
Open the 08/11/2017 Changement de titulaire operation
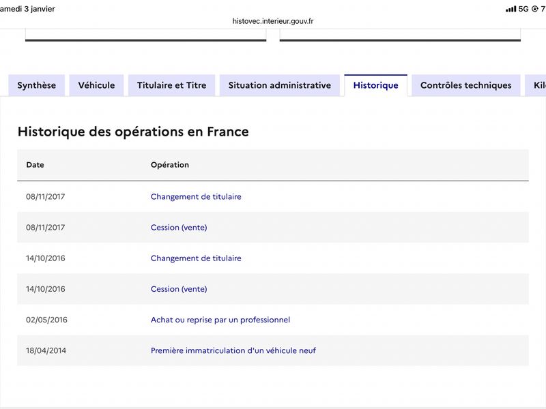(x=196, y=196)
